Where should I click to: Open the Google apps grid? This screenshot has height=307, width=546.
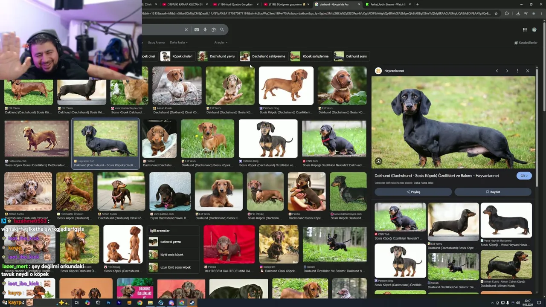(x=525, y=30)
